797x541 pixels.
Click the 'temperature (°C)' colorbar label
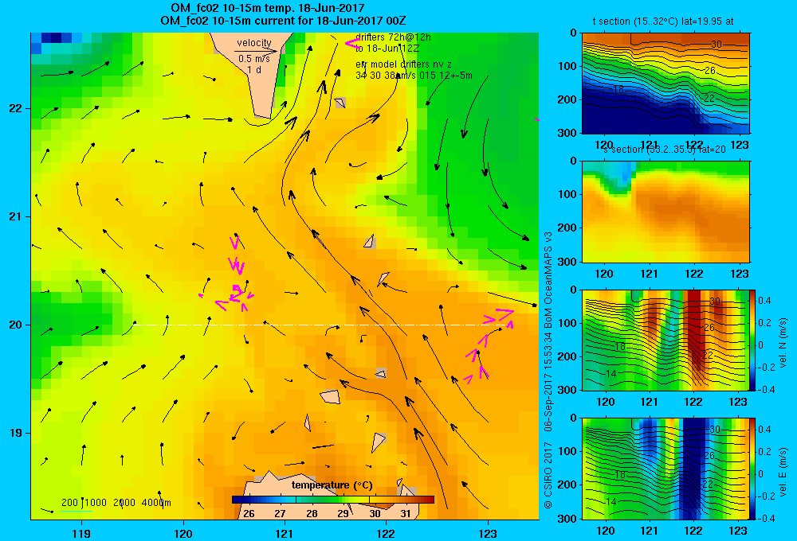(x=332, y=485)
